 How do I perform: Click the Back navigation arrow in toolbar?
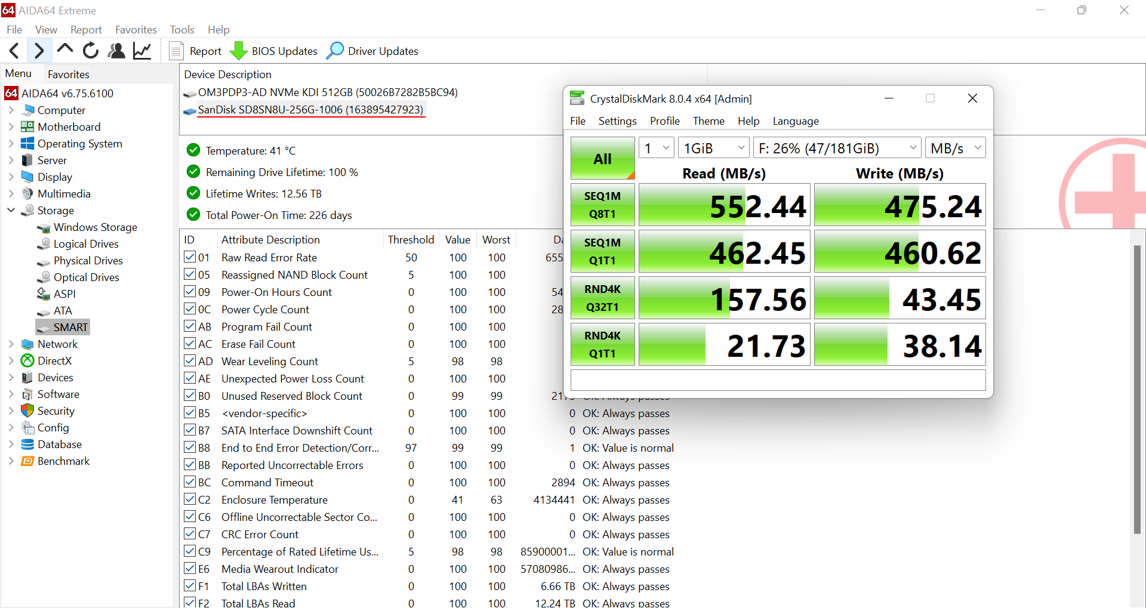tap(14, 51)
